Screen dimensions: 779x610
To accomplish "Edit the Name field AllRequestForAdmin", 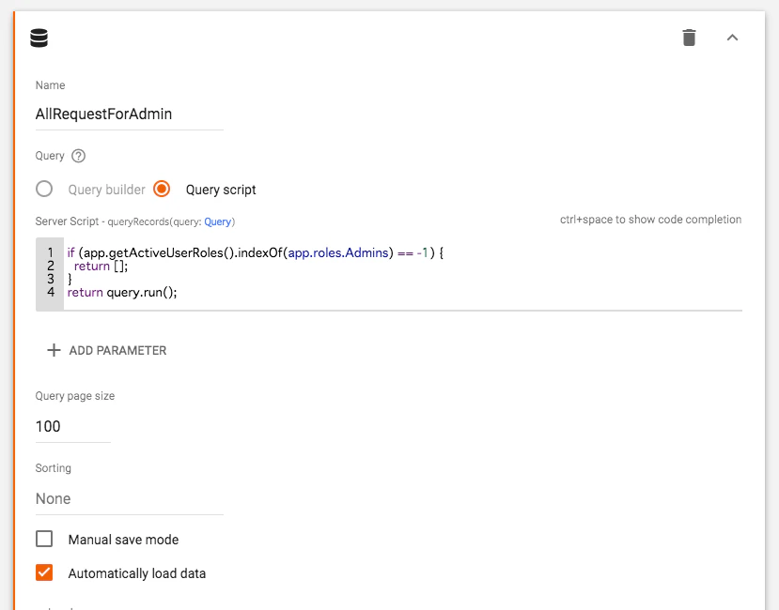I will [x=129, y=114].
